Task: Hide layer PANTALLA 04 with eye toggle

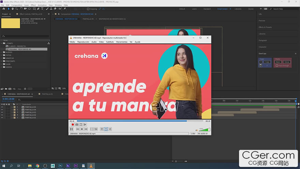Action: coord(2,110)
